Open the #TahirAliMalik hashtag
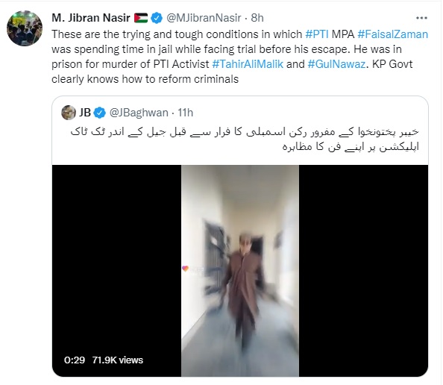 point(248,64)
